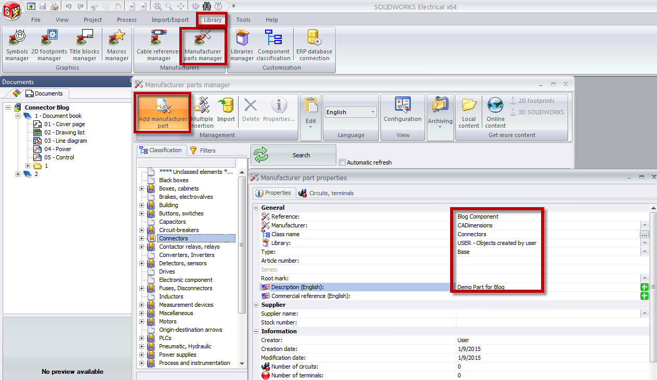Select the Classification tab
The height and width of the screenshot is (380, 657).
pyautogui.click(x=161, y=150)
